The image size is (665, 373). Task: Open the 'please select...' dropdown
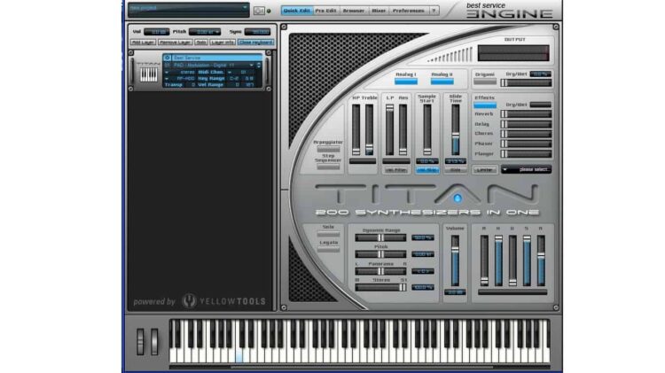tap(526, 169)
